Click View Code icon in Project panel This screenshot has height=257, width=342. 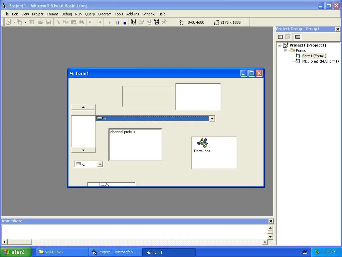tap(280, 37)
